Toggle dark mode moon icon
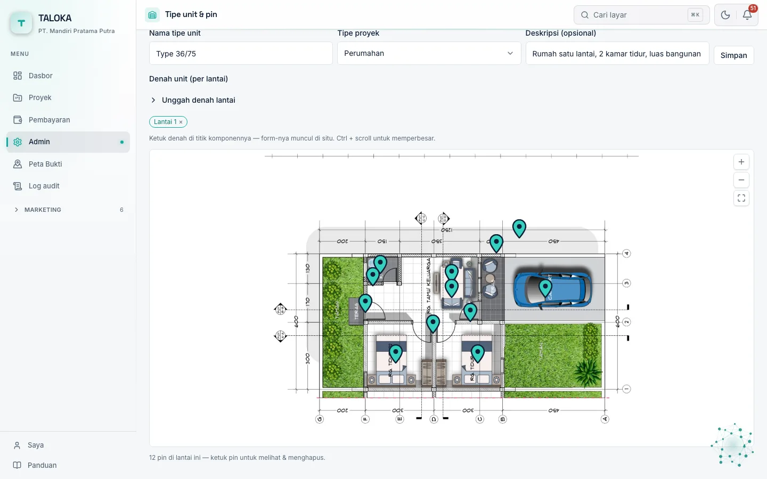Image resolution: width=767 pixels, height=479 pixels. 725,15
